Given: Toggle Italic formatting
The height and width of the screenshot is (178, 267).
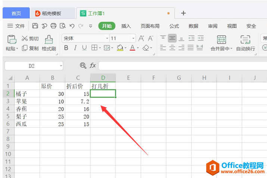Looking at the screenshot, I should 75,48.
